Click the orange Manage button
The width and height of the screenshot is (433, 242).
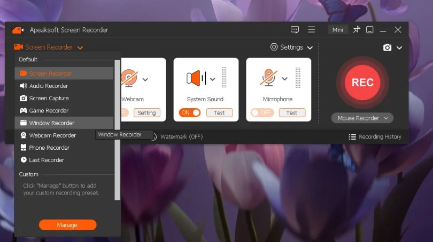pos(68,225)
